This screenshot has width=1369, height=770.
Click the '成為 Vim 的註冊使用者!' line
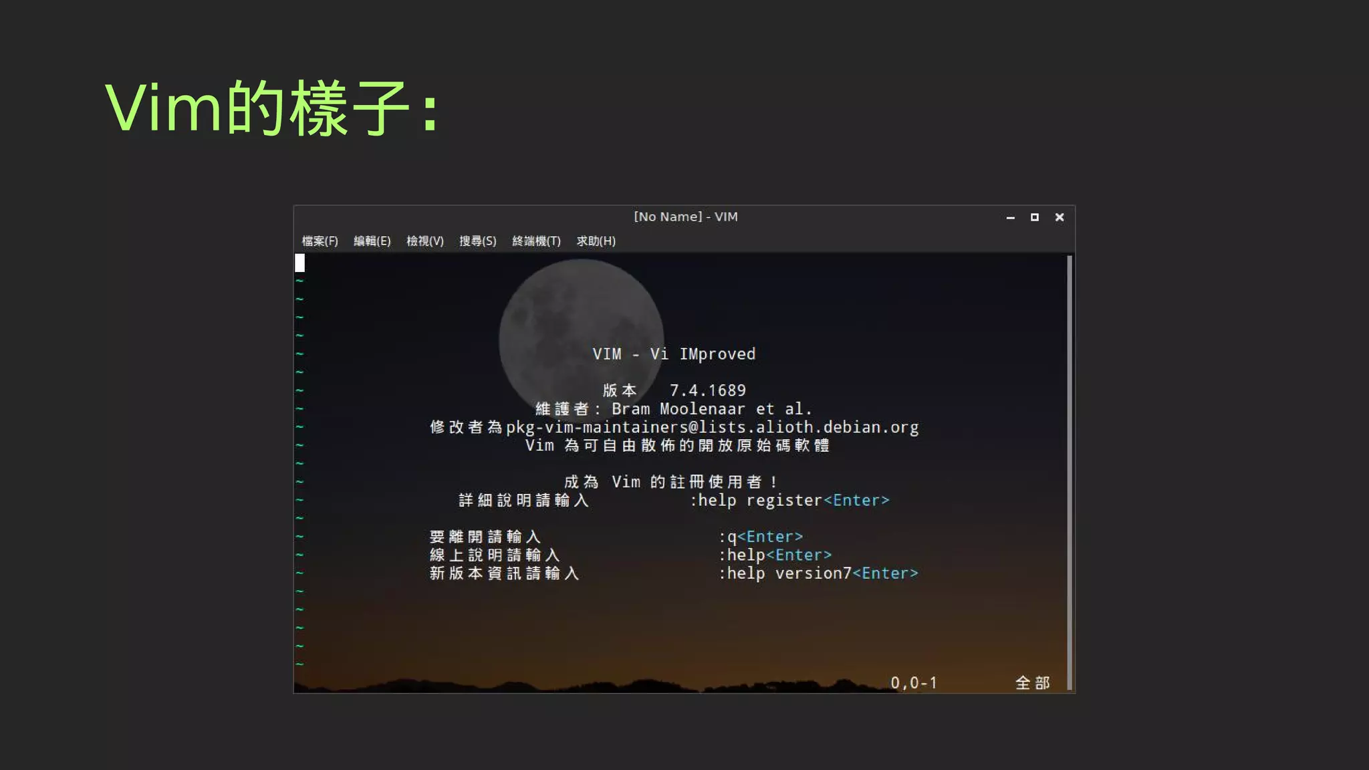point(671,482)
